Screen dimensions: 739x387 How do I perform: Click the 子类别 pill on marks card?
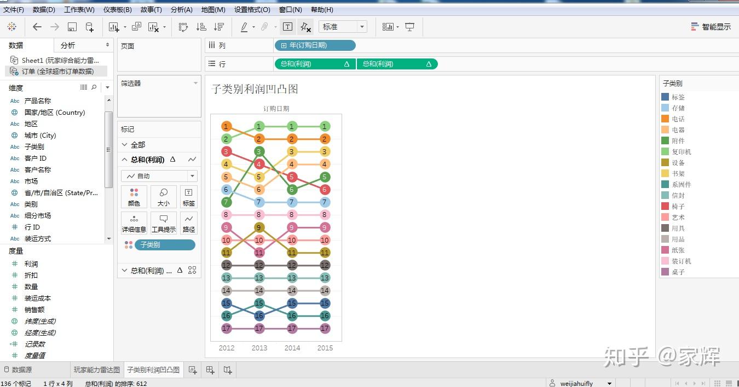pyautogui.click(x=165, y=245)
